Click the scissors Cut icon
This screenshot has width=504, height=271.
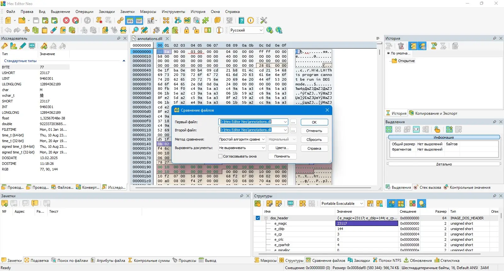point(26,30)
